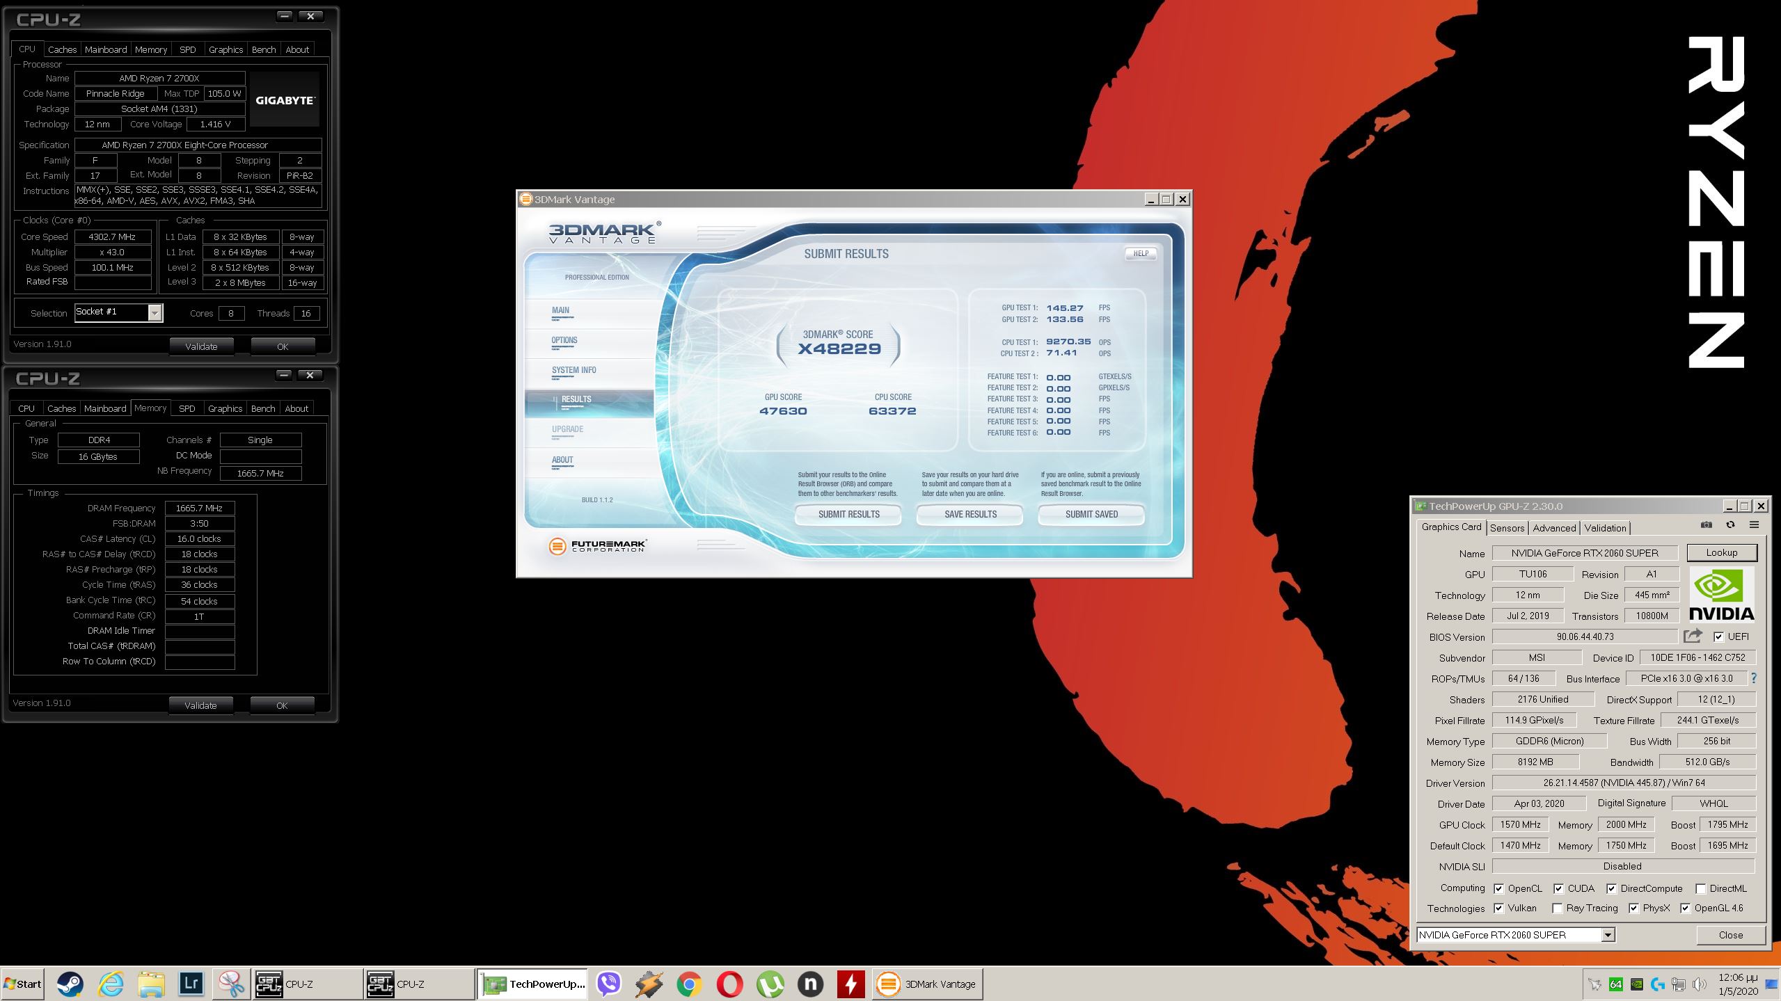Viewport: 1781px width, 1001px height.
Task: Refresh GPU-Z data with the refresh icon
Action: pyautogui.click(x=1730, y=525)
